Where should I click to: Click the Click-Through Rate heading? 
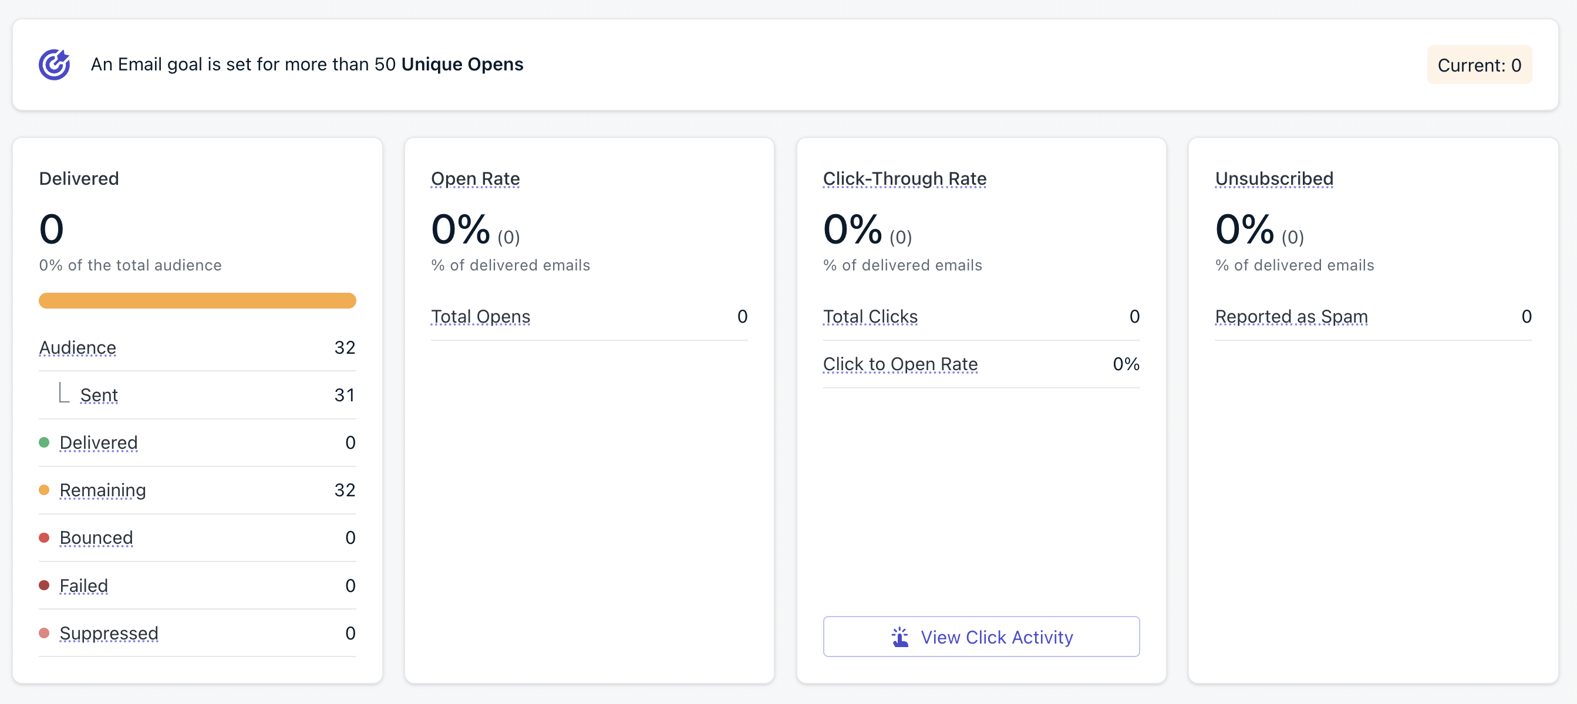point(904,178)
